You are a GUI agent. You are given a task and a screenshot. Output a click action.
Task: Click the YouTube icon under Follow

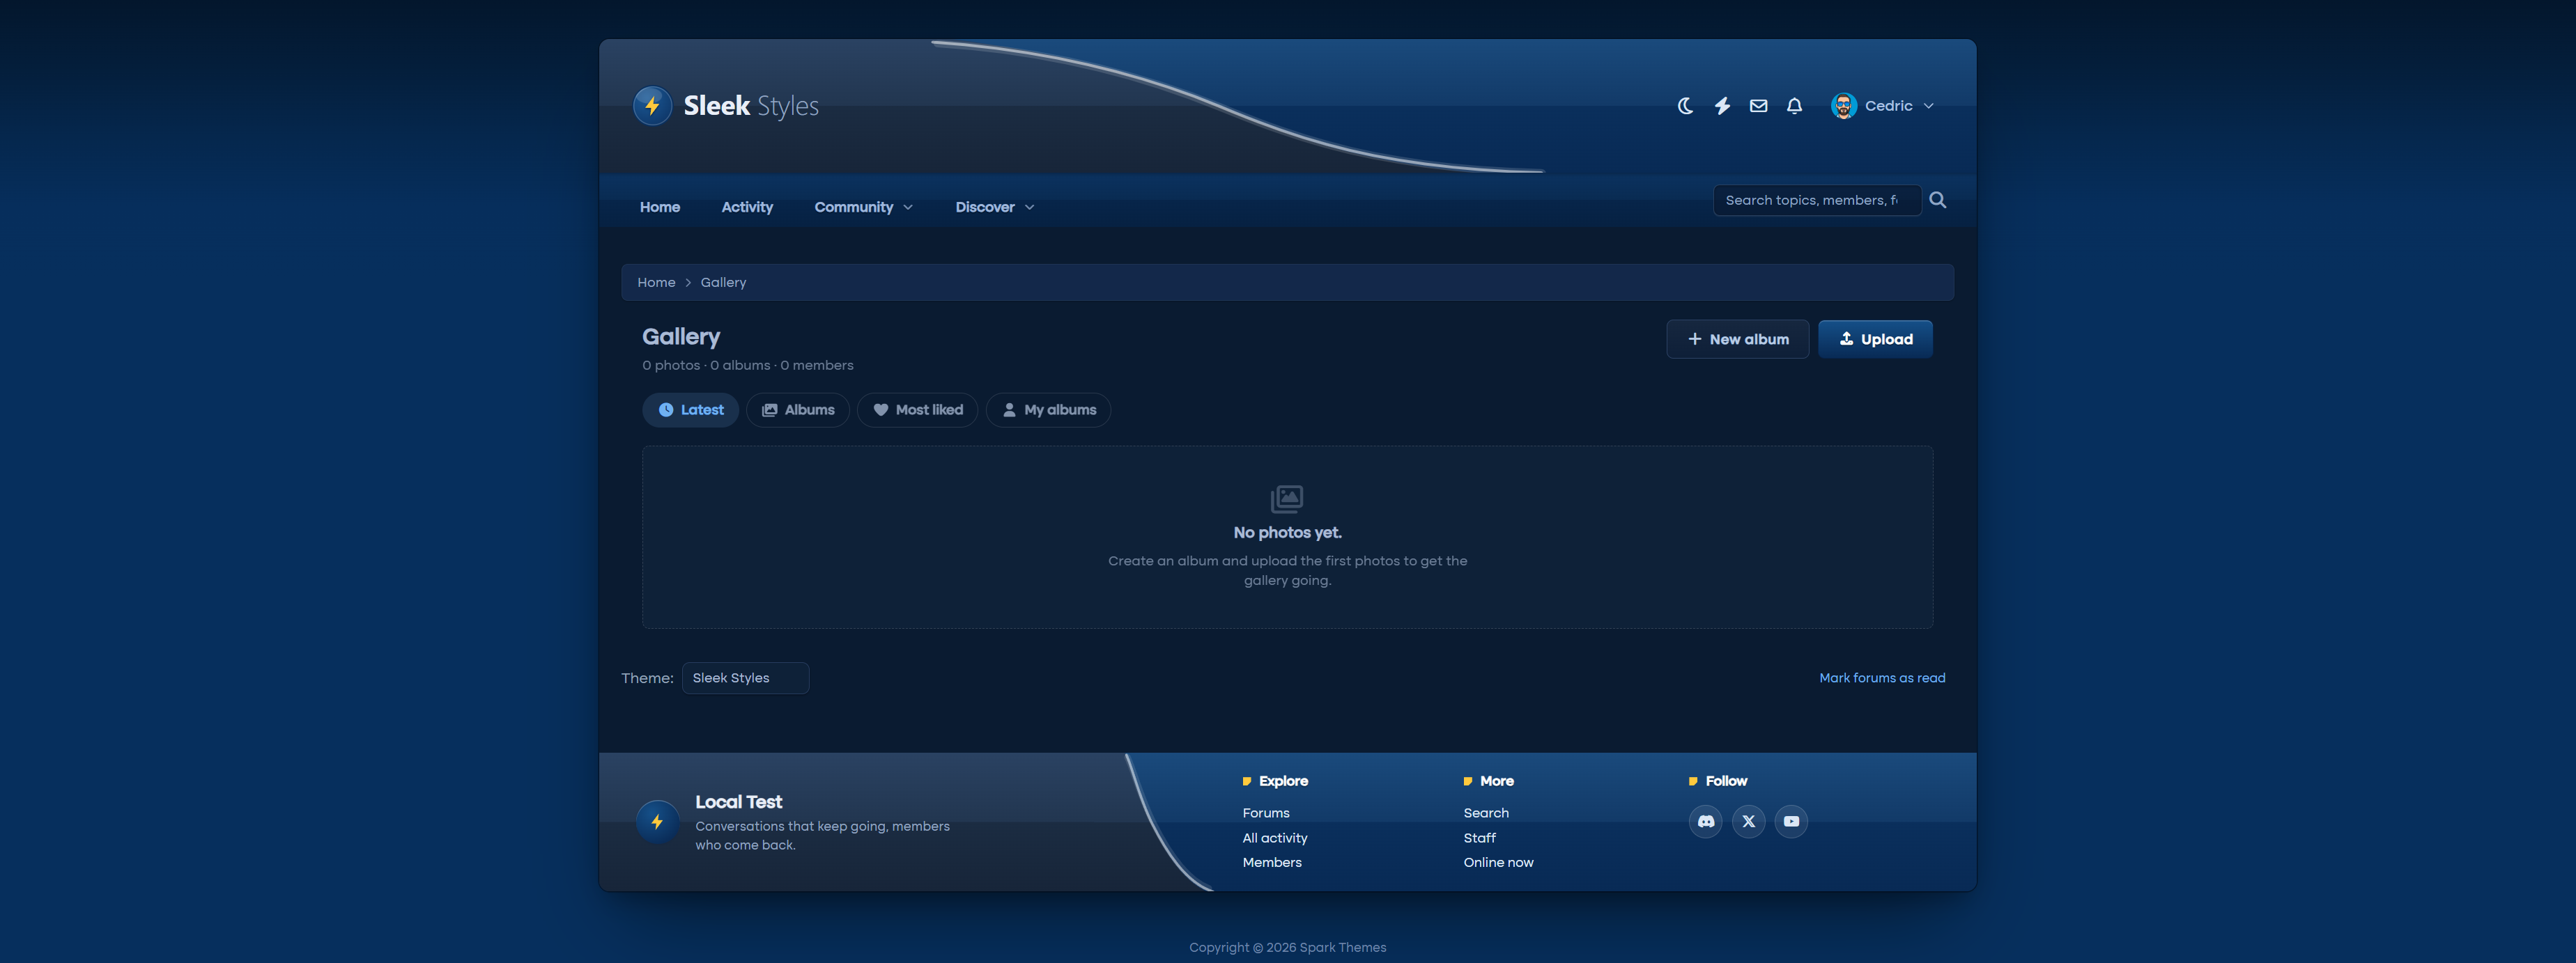[1791, 822]
